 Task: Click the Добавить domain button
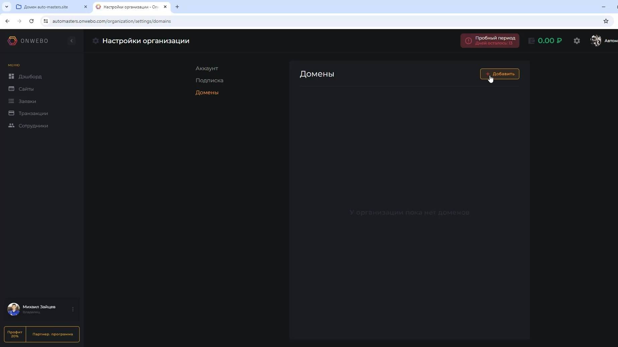coord(500,74)
